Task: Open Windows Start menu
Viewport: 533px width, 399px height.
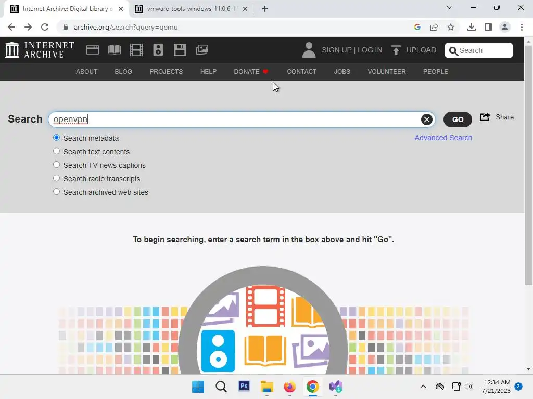Action: click(198, 387)
